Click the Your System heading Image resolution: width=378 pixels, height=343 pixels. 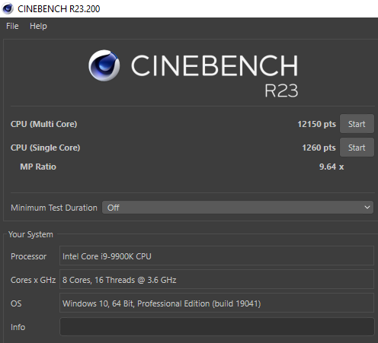(30, 234)
